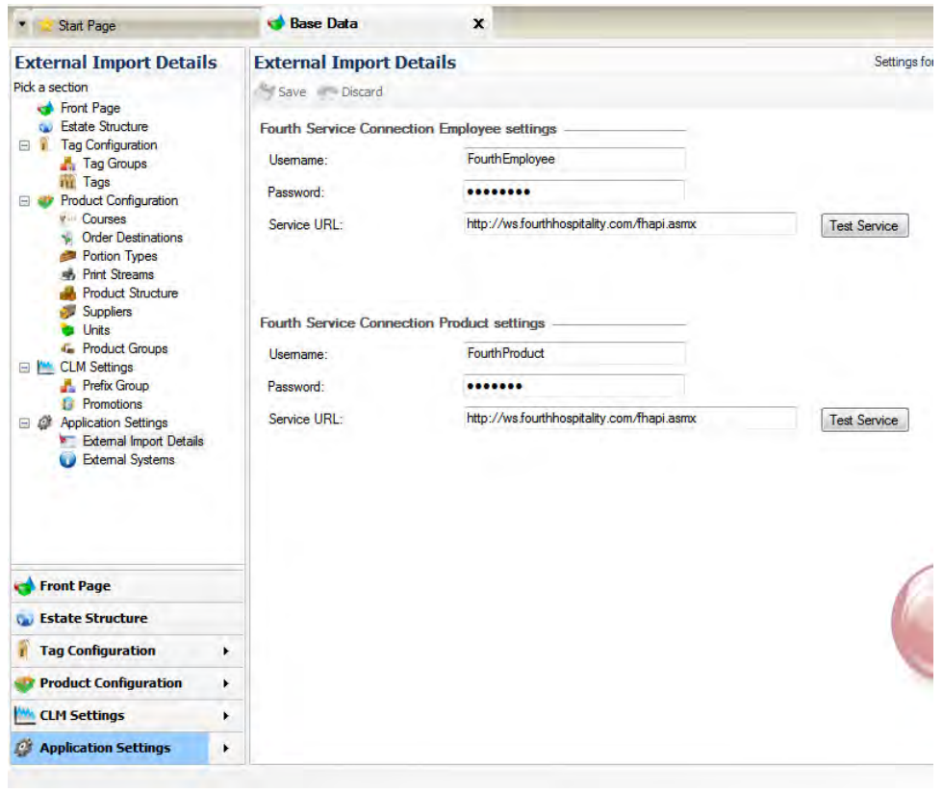Image resolution: width=943 pixels, height=793 pixels.
Task: Expand the CLM Settings navigation arrow
Action: coord(226,716)
